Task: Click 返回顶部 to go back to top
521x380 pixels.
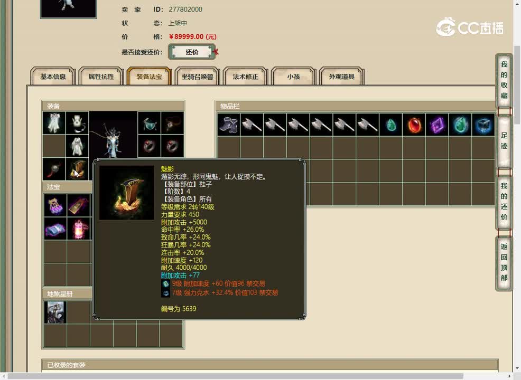Action: [503, 260]
